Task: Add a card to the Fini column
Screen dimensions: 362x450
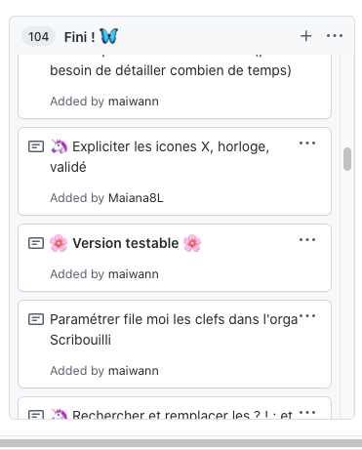Action: tap(305, 36)
